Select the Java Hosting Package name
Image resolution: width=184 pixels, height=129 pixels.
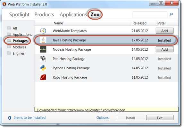69,40
